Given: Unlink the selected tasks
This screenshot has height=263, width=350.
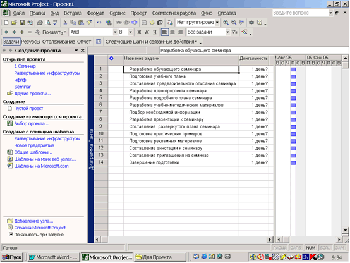Looking at the screenshot, I should coord(126,22).
